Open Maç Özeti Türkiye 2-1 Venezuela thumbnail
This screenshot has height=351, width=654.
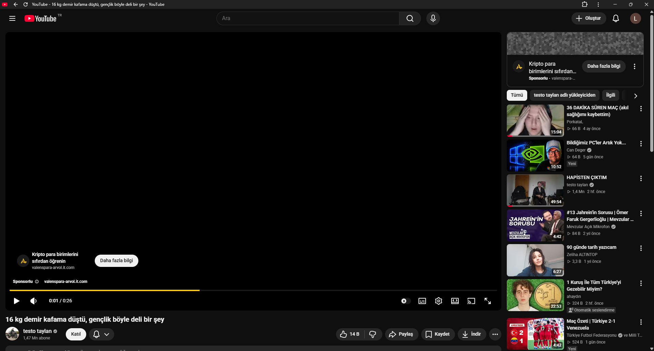click(x=535, y=334)
